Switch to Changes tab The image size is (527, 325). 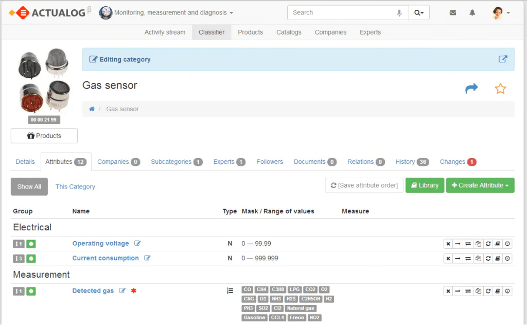tap(458, 162)
